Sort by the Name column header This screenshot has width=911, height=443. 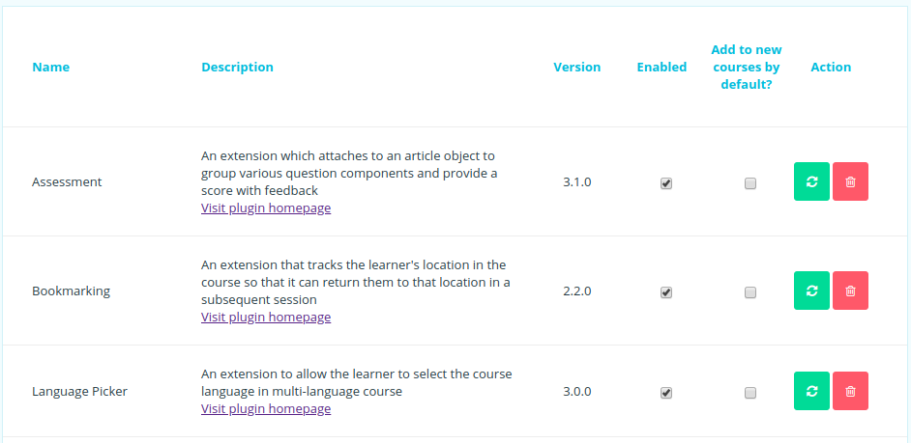click(x=50, y=67)
